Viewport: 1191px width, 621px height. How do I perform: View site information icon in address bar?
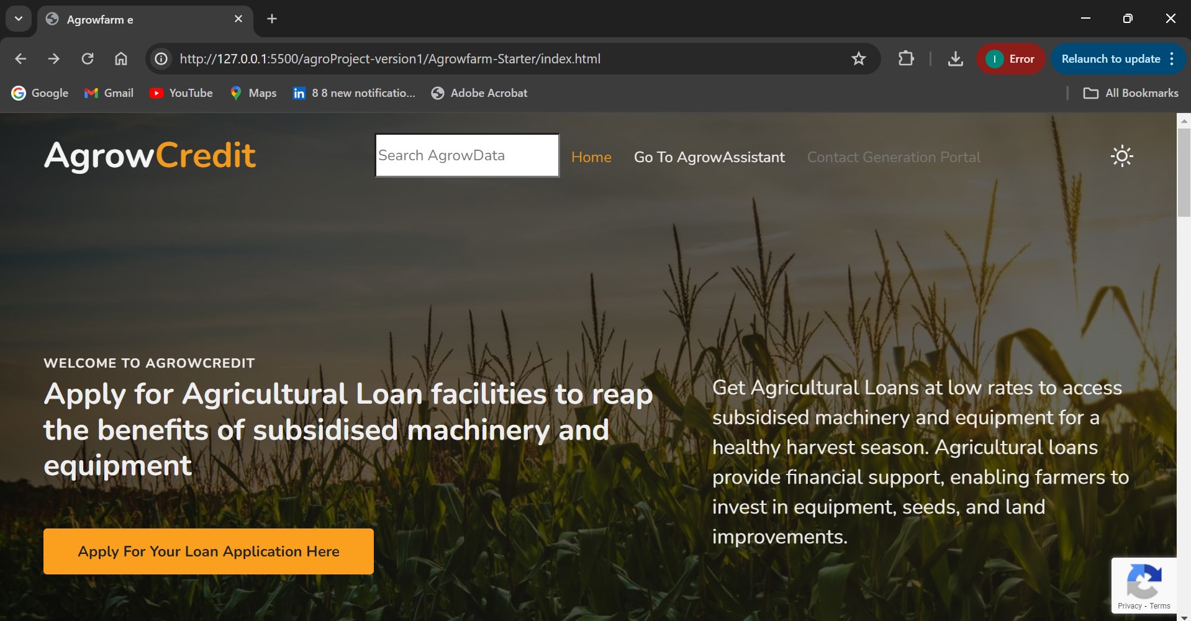[161, 59]
